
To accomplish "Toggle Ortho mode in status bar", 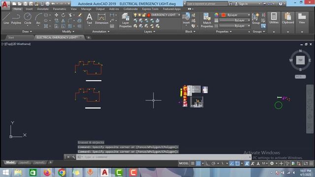I will [x=208, y=163].
